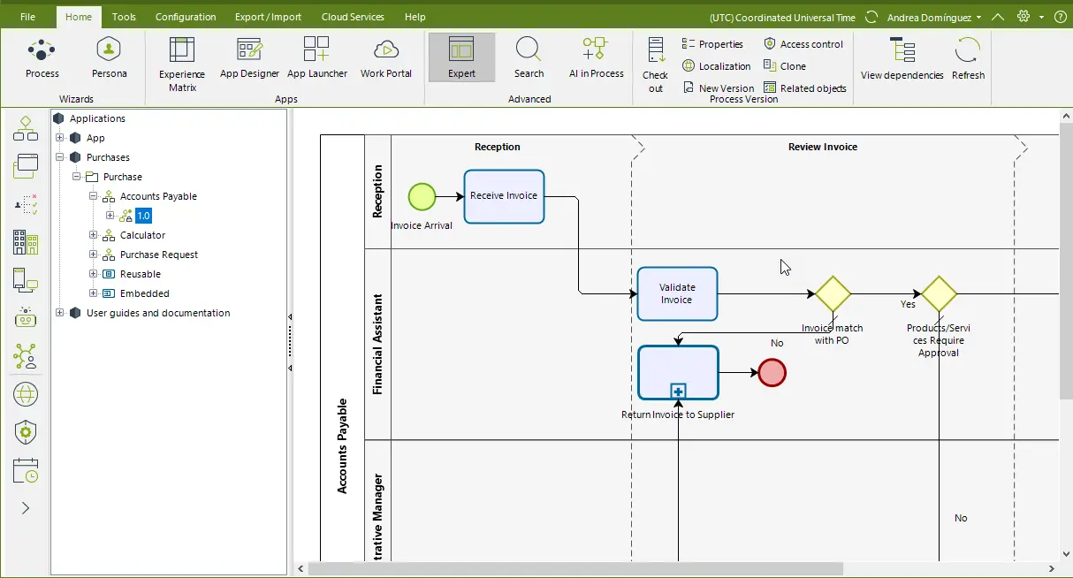Screen dimensions: 1073x578
Task: Select the Invoice Arrival start event
Action: coord(422,196)
